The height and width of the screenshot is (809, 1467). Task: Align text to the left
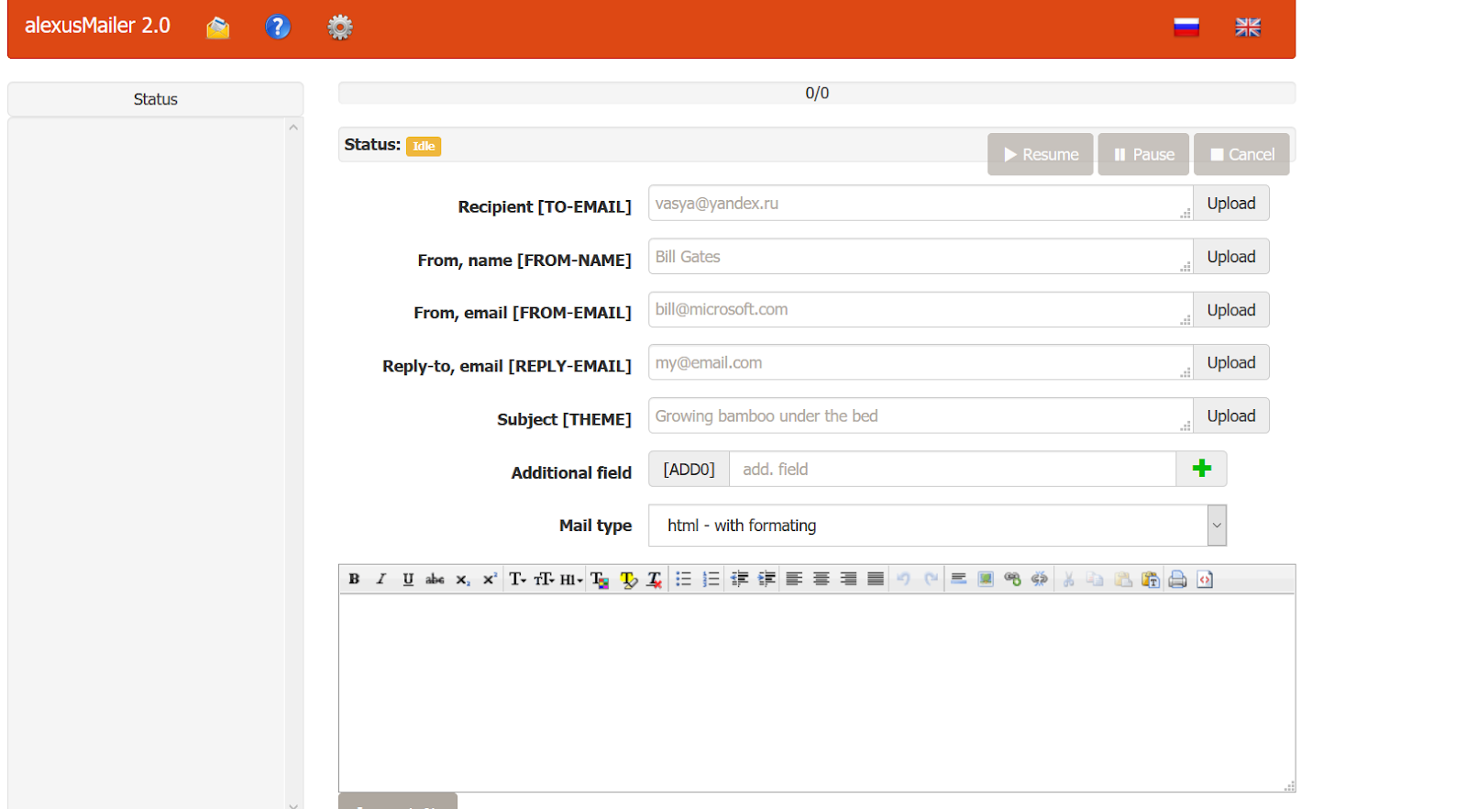[794, 579]
